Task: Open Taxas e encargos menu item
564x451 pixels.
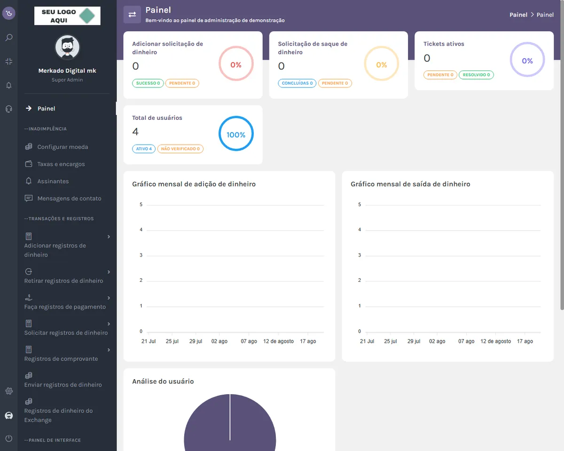Action: (61, 164)
